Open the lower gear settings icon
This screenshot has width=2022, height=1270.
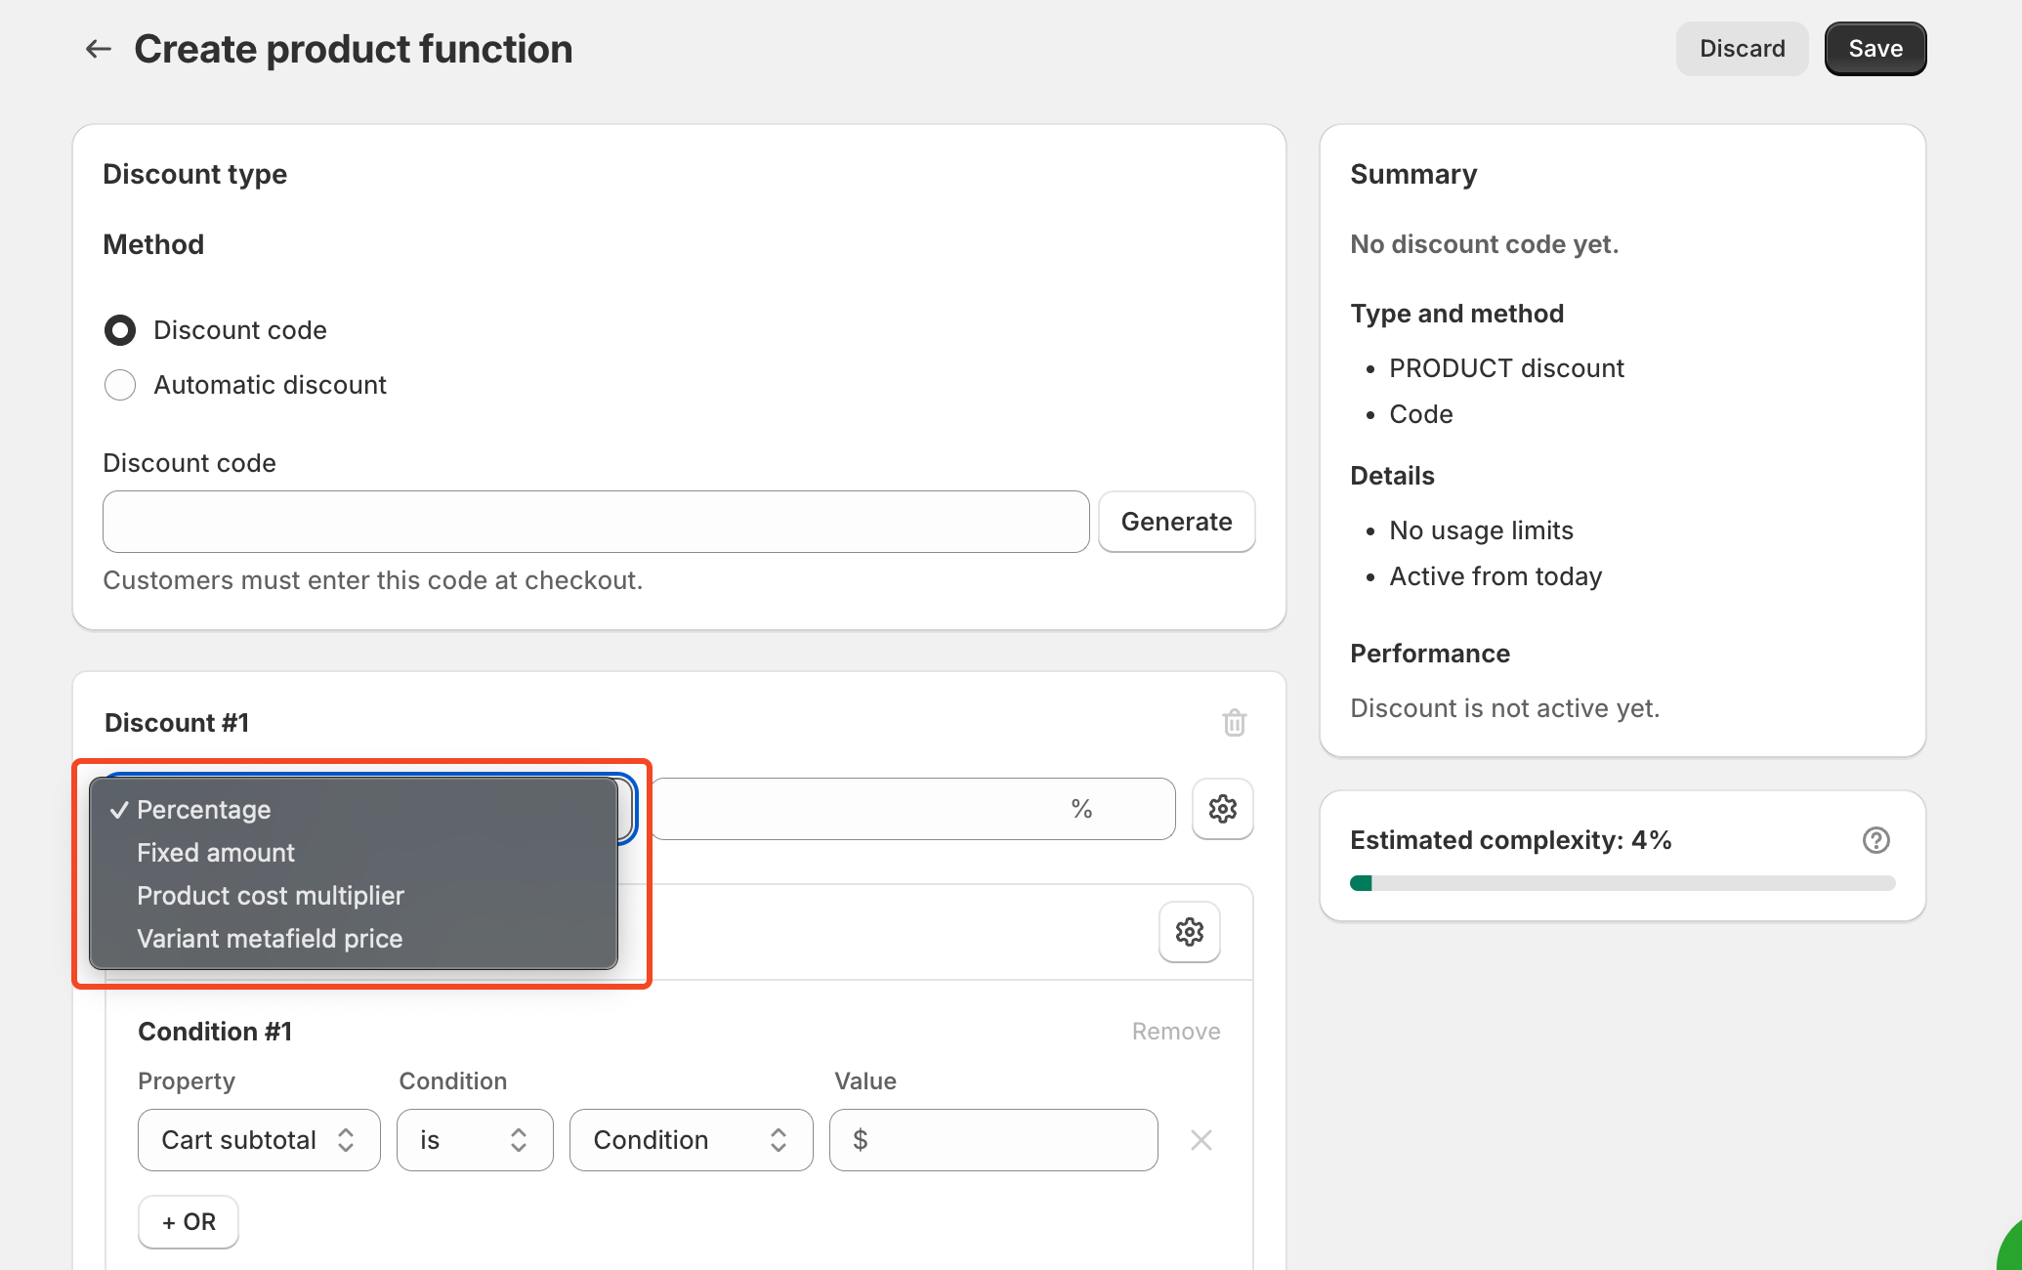click(x=1189, y=932)
